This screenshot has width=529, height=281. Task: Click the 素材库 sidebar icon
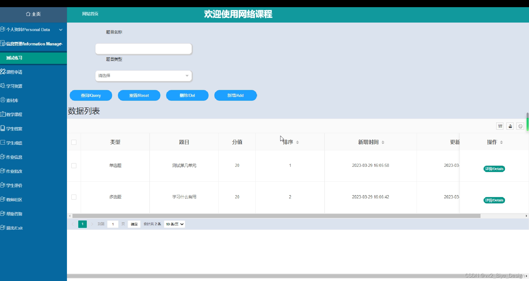(3, 100)
